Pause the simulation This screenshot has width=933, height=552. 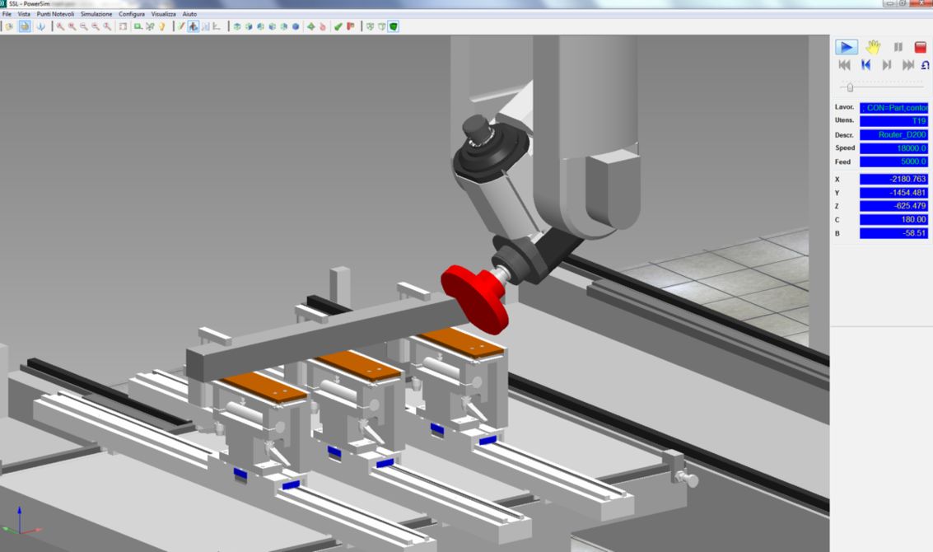[898, 48]
